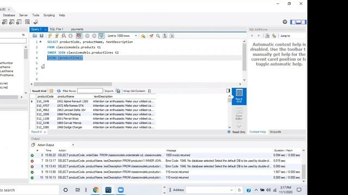Screen dimensions: 348x195
Task: Switch to the payments tab
Action: pyautogui.click(x=77, y=29)
